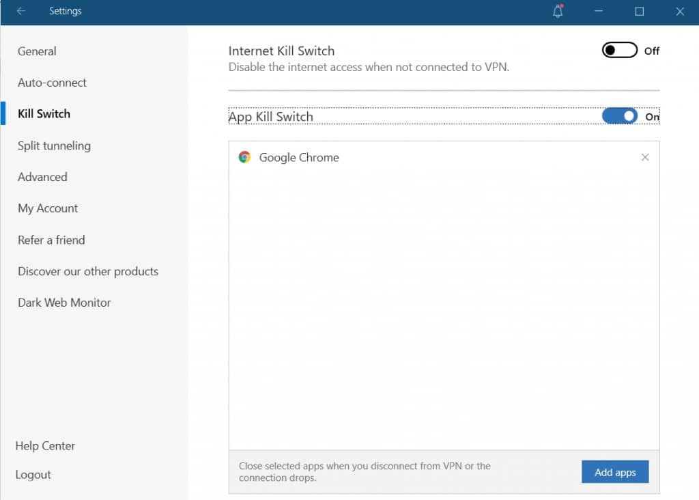Click the Add apps button

pyautogui.click(x=615, y=472)
